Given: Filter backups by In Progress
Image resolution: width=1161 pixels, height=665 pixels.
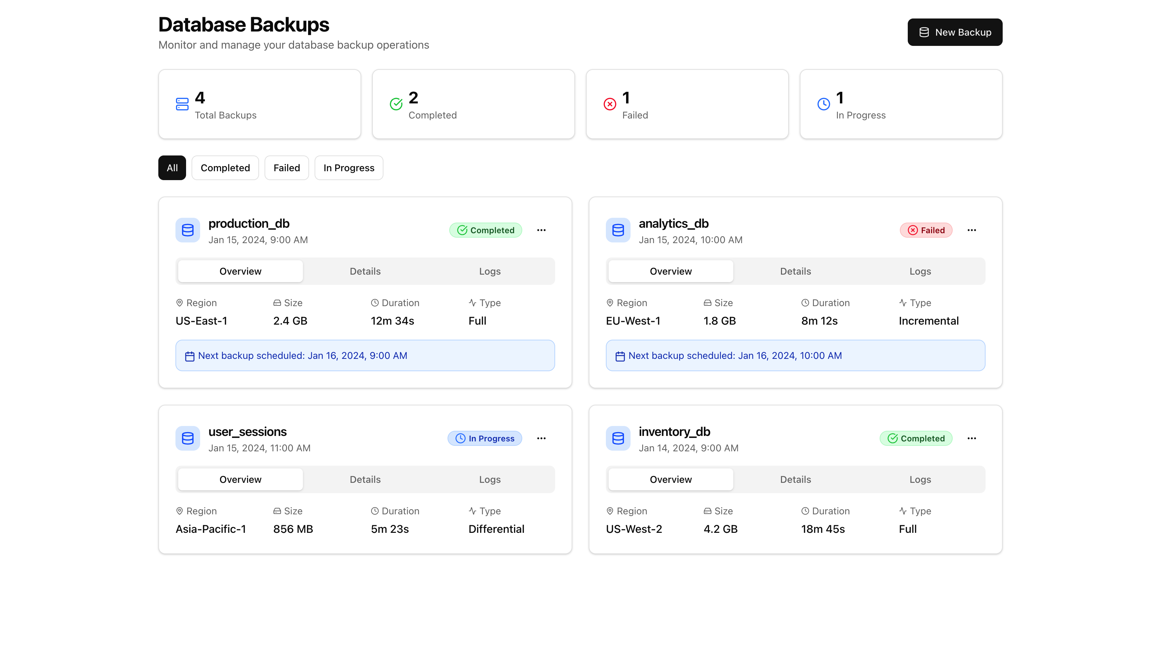Looking at the screenshot, I should point(349,168).
